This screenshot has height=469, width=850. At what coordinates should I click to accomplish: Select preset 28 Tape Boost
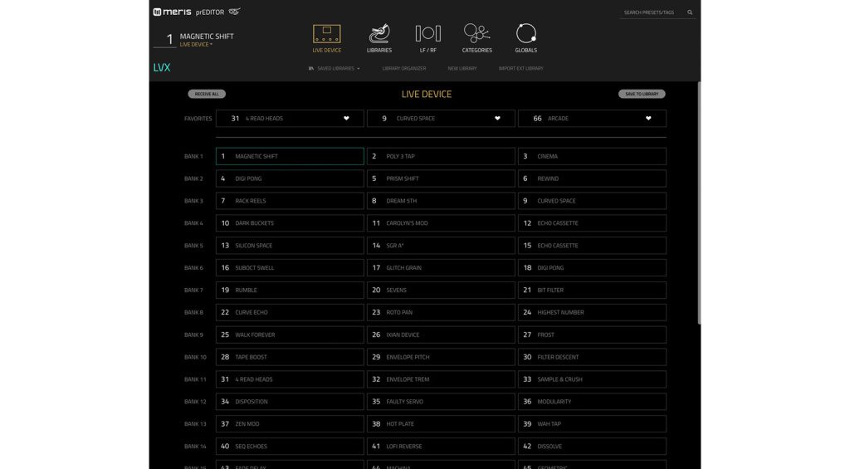[290, 357]
